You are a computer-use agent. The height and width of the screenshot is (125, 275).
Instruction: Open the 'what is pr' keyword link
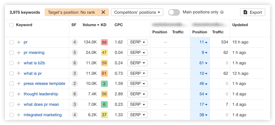tap(33, 73)
